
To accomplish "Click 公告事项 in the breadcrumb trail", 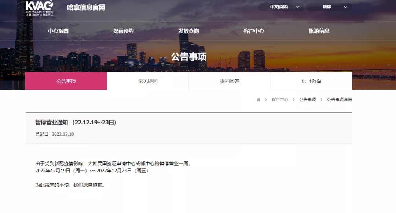I will point(307,99).
